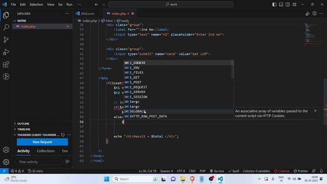The width and height of the screenshot is (327, 184).
Task: Toggle the secondary side bar layout icon
Action: pyautogui.click(x=288, y=5)
